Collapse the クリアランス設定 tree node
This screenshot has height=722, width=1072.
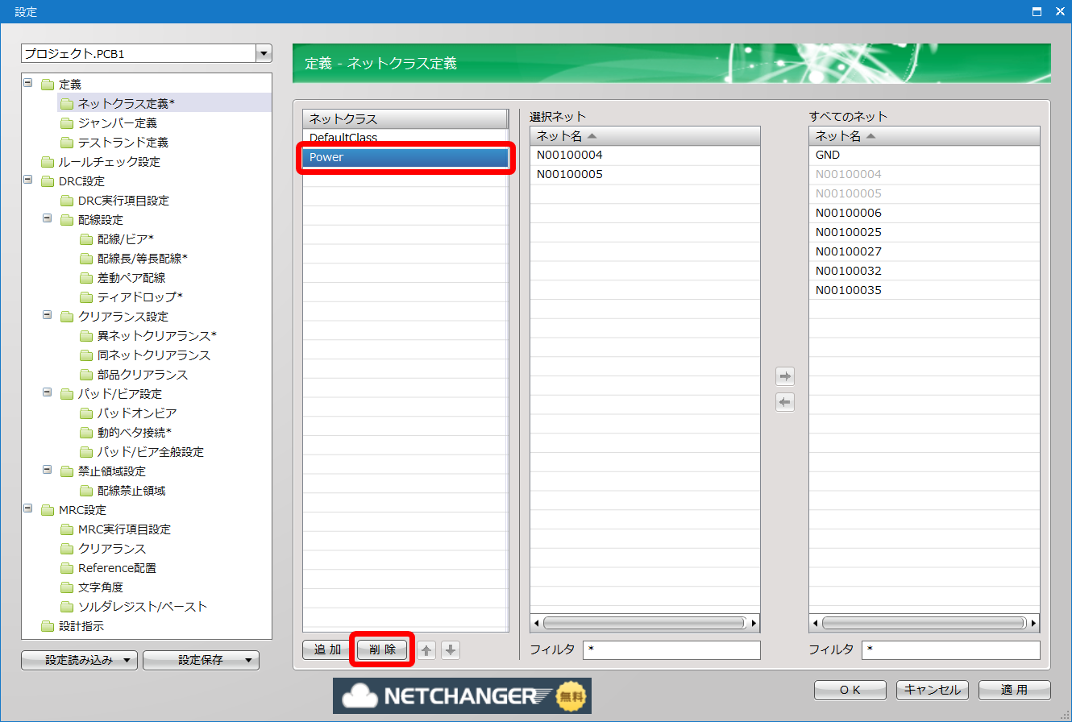coord(48,316)
